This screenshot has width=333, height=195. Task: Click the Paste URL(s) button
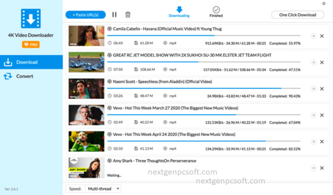pos(85,15)
